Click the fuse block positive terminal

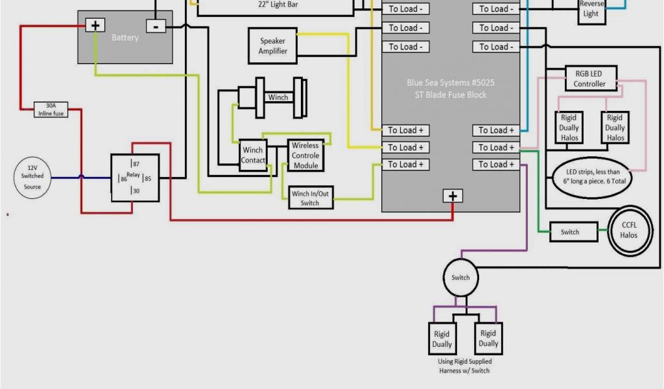(x=453, y=196)
